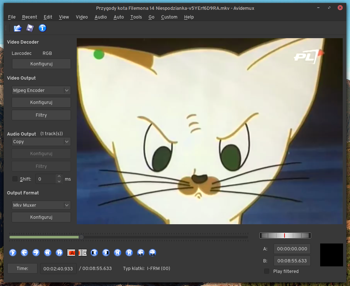Click the current time field 00:02:40.933

point(58,269)
